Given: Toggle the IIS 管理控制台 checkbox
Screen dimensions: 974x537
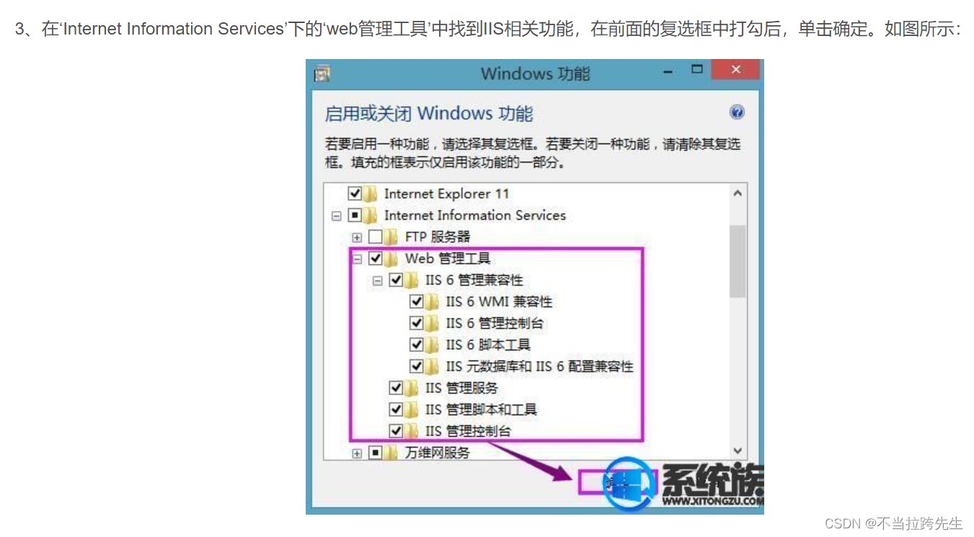Looking at the screenshot, I should click(x=396, y=431).
